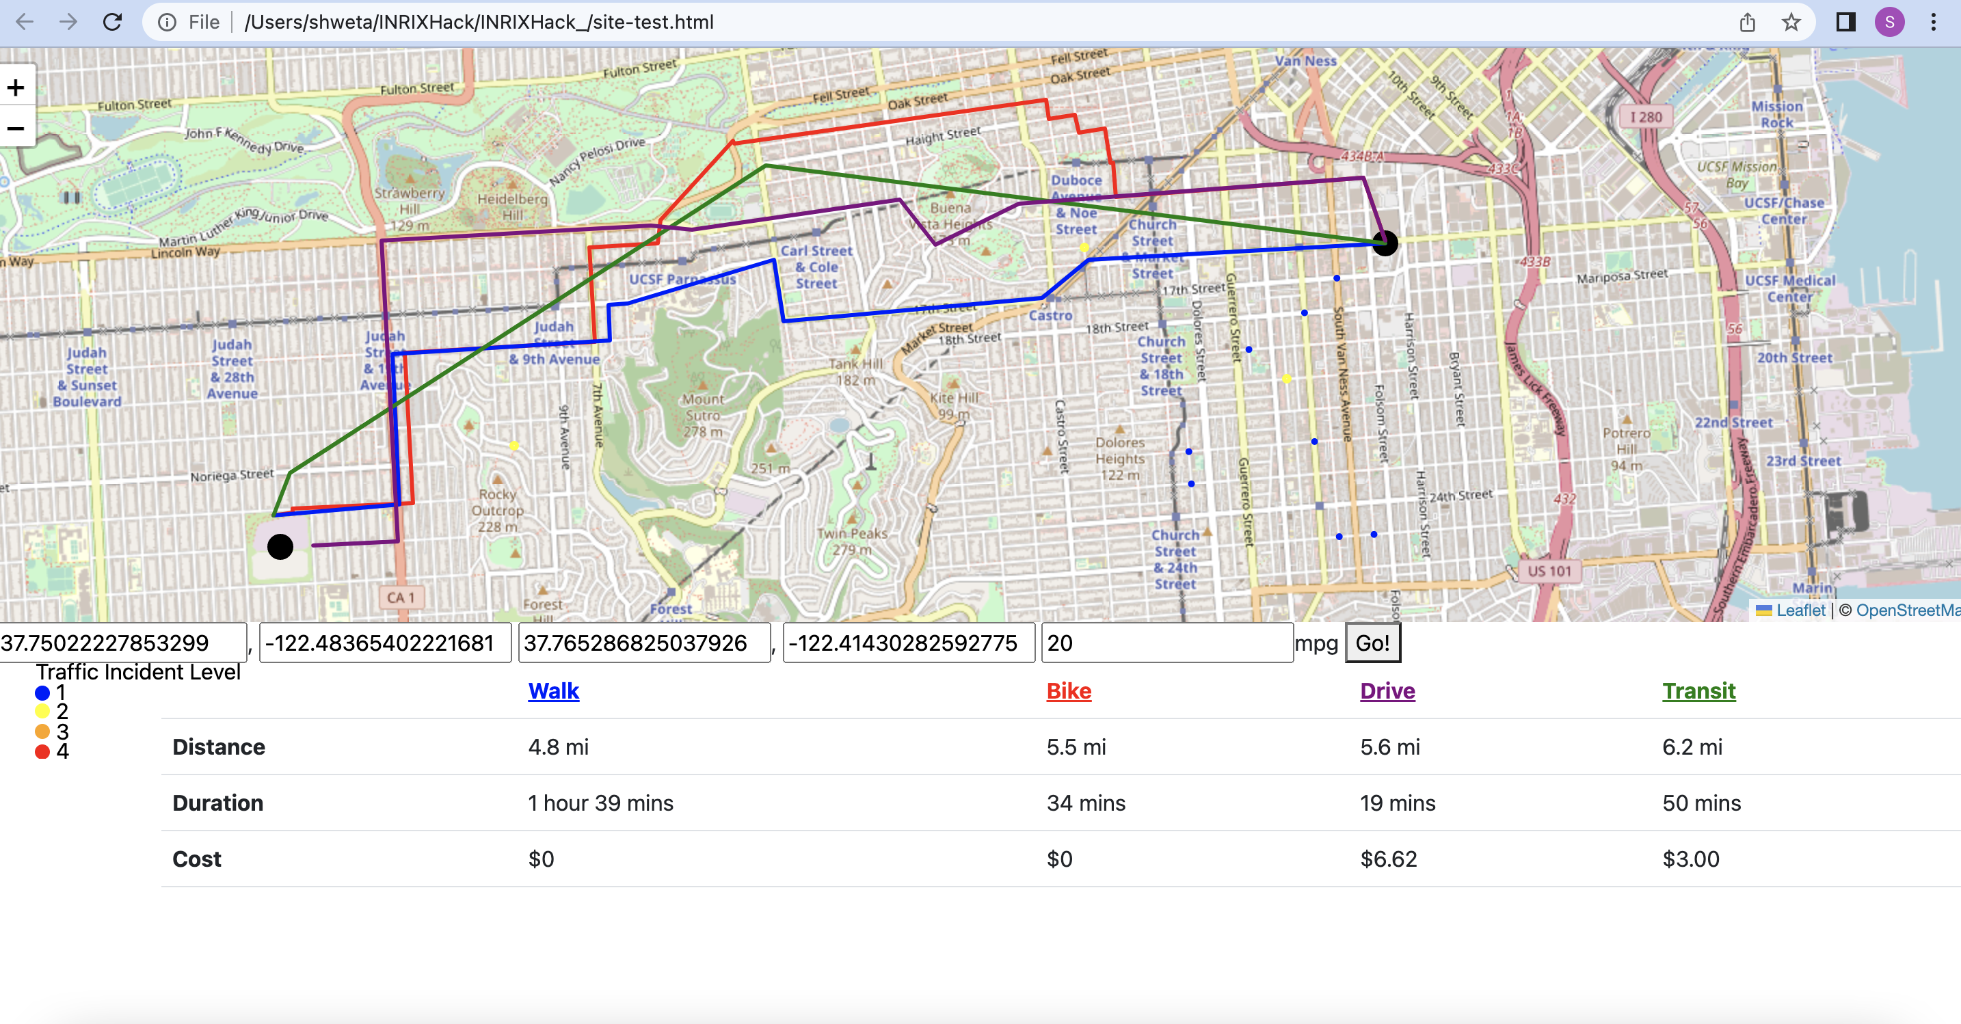Bookmark page with the star icon

[x=1791, y=22]
